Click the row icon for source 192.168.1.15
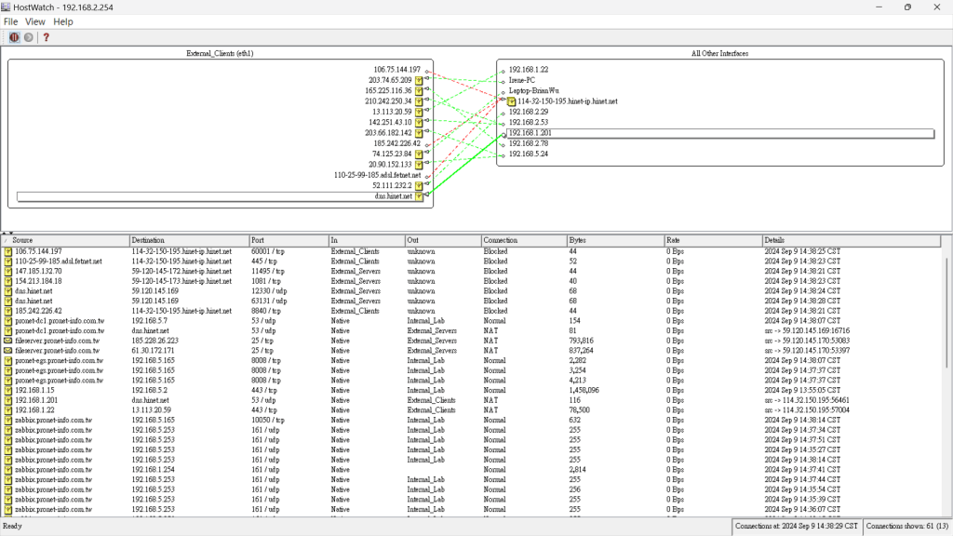Screen dimensions: 953x536 pyautogui.click(x=7, y=391)
